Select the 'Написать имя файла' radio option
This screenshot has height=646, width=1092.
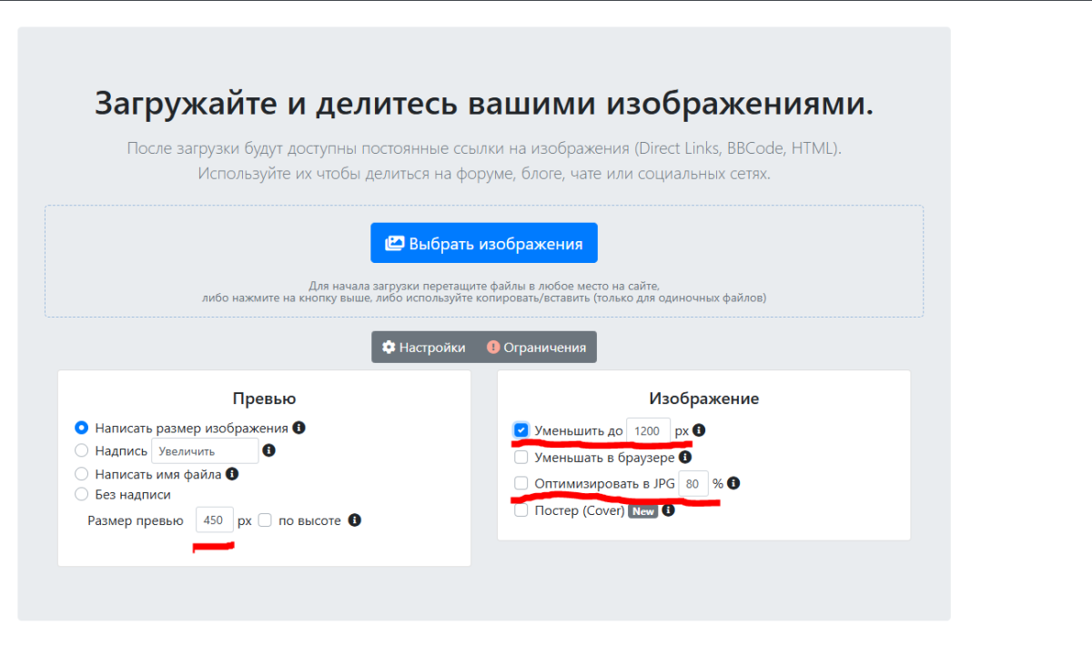click(82, 474)
